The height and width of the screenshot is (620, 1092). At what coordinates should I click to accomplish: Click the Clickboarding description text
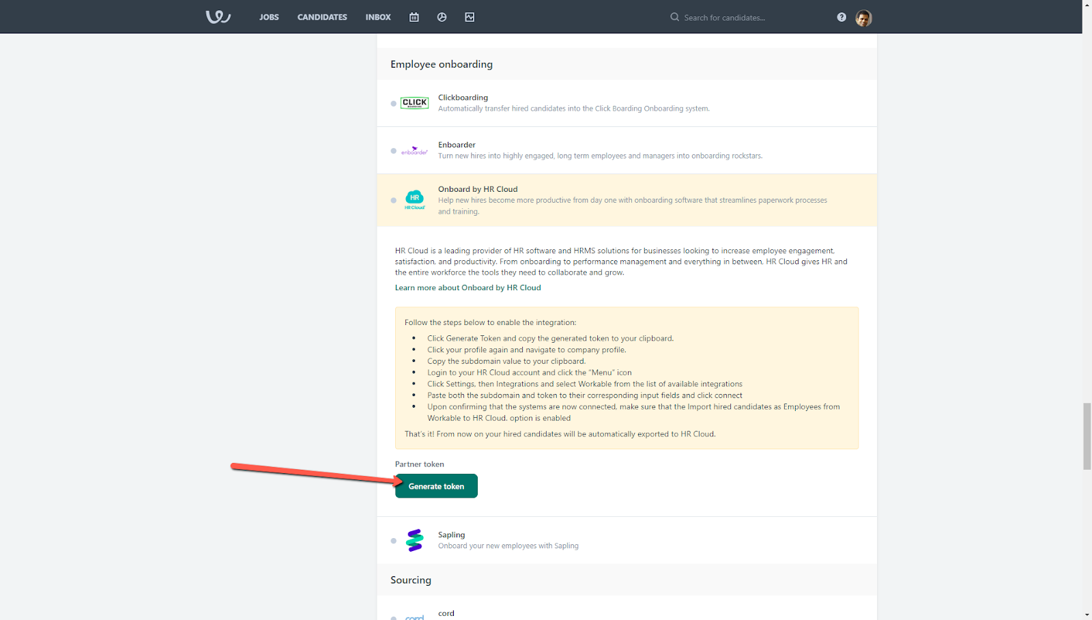click(x=574, y=109)
